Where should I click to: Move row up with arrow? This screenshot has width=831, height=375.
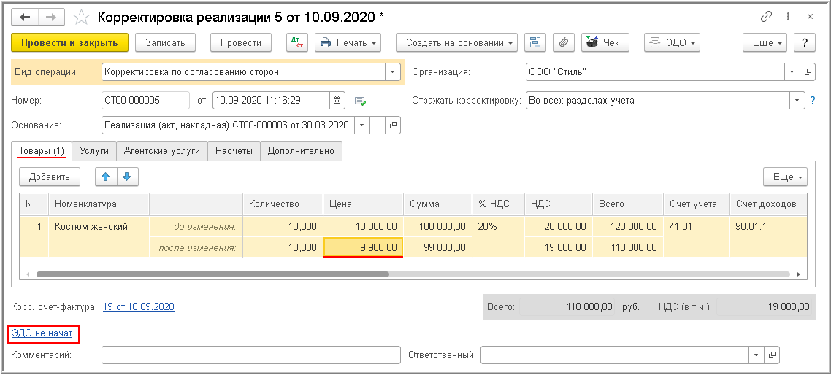pyautogui.click(x=106, y=177)
